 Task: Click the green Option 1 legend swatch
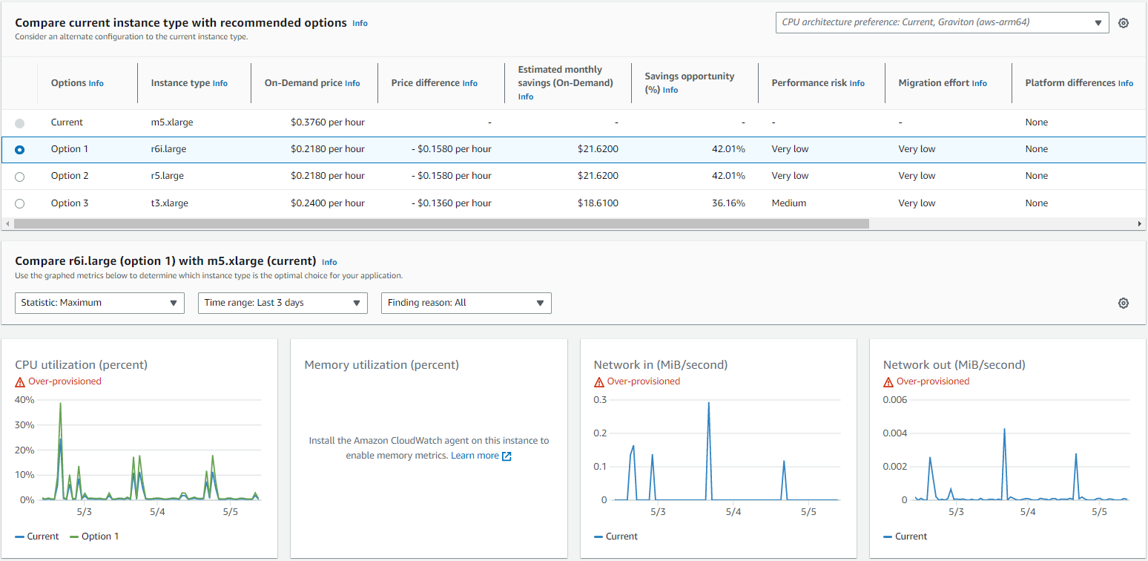[73, 536]
